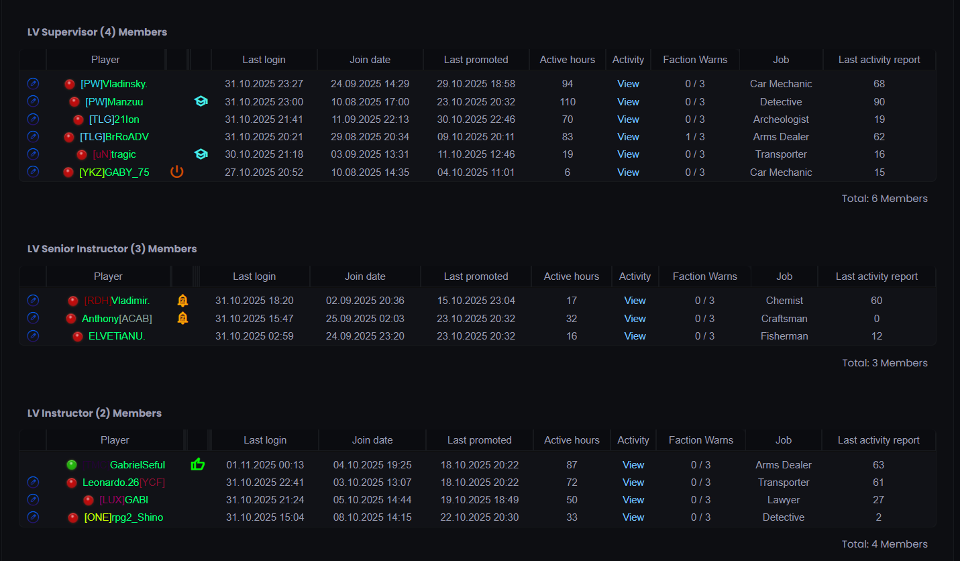Click the edit icon for Leonardo.26[YCF]
The width and height of the screenshot is (960, 561).
coord(33,482)
